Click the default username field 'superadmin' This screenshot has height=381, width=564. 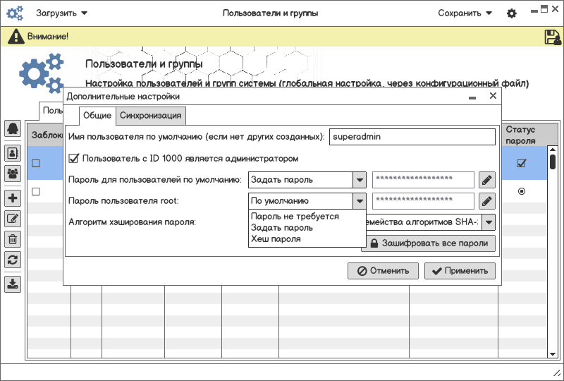pos(412,137)
